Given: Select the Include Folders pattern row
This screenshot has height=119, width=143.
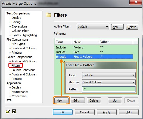Looking at the screenshot, I should coord(94,47).
